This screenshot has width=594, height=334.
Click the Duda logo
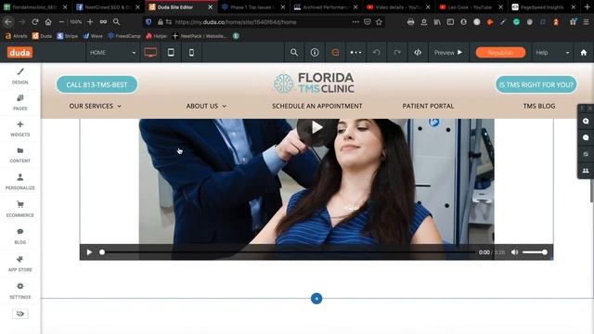tap(19, 52)
